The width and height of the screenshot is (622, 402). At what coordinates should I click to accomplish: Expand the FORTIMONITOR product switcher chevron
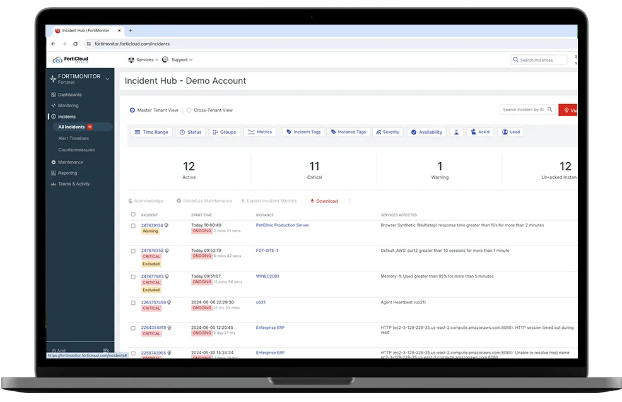pyautogui.click(x=107, y=79)
